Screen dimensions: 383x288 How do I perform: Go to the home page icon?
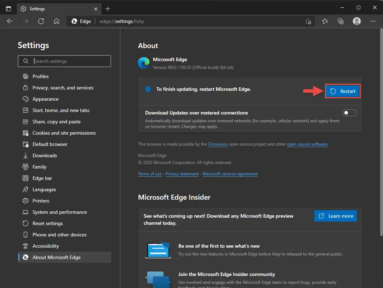[57, 21]
